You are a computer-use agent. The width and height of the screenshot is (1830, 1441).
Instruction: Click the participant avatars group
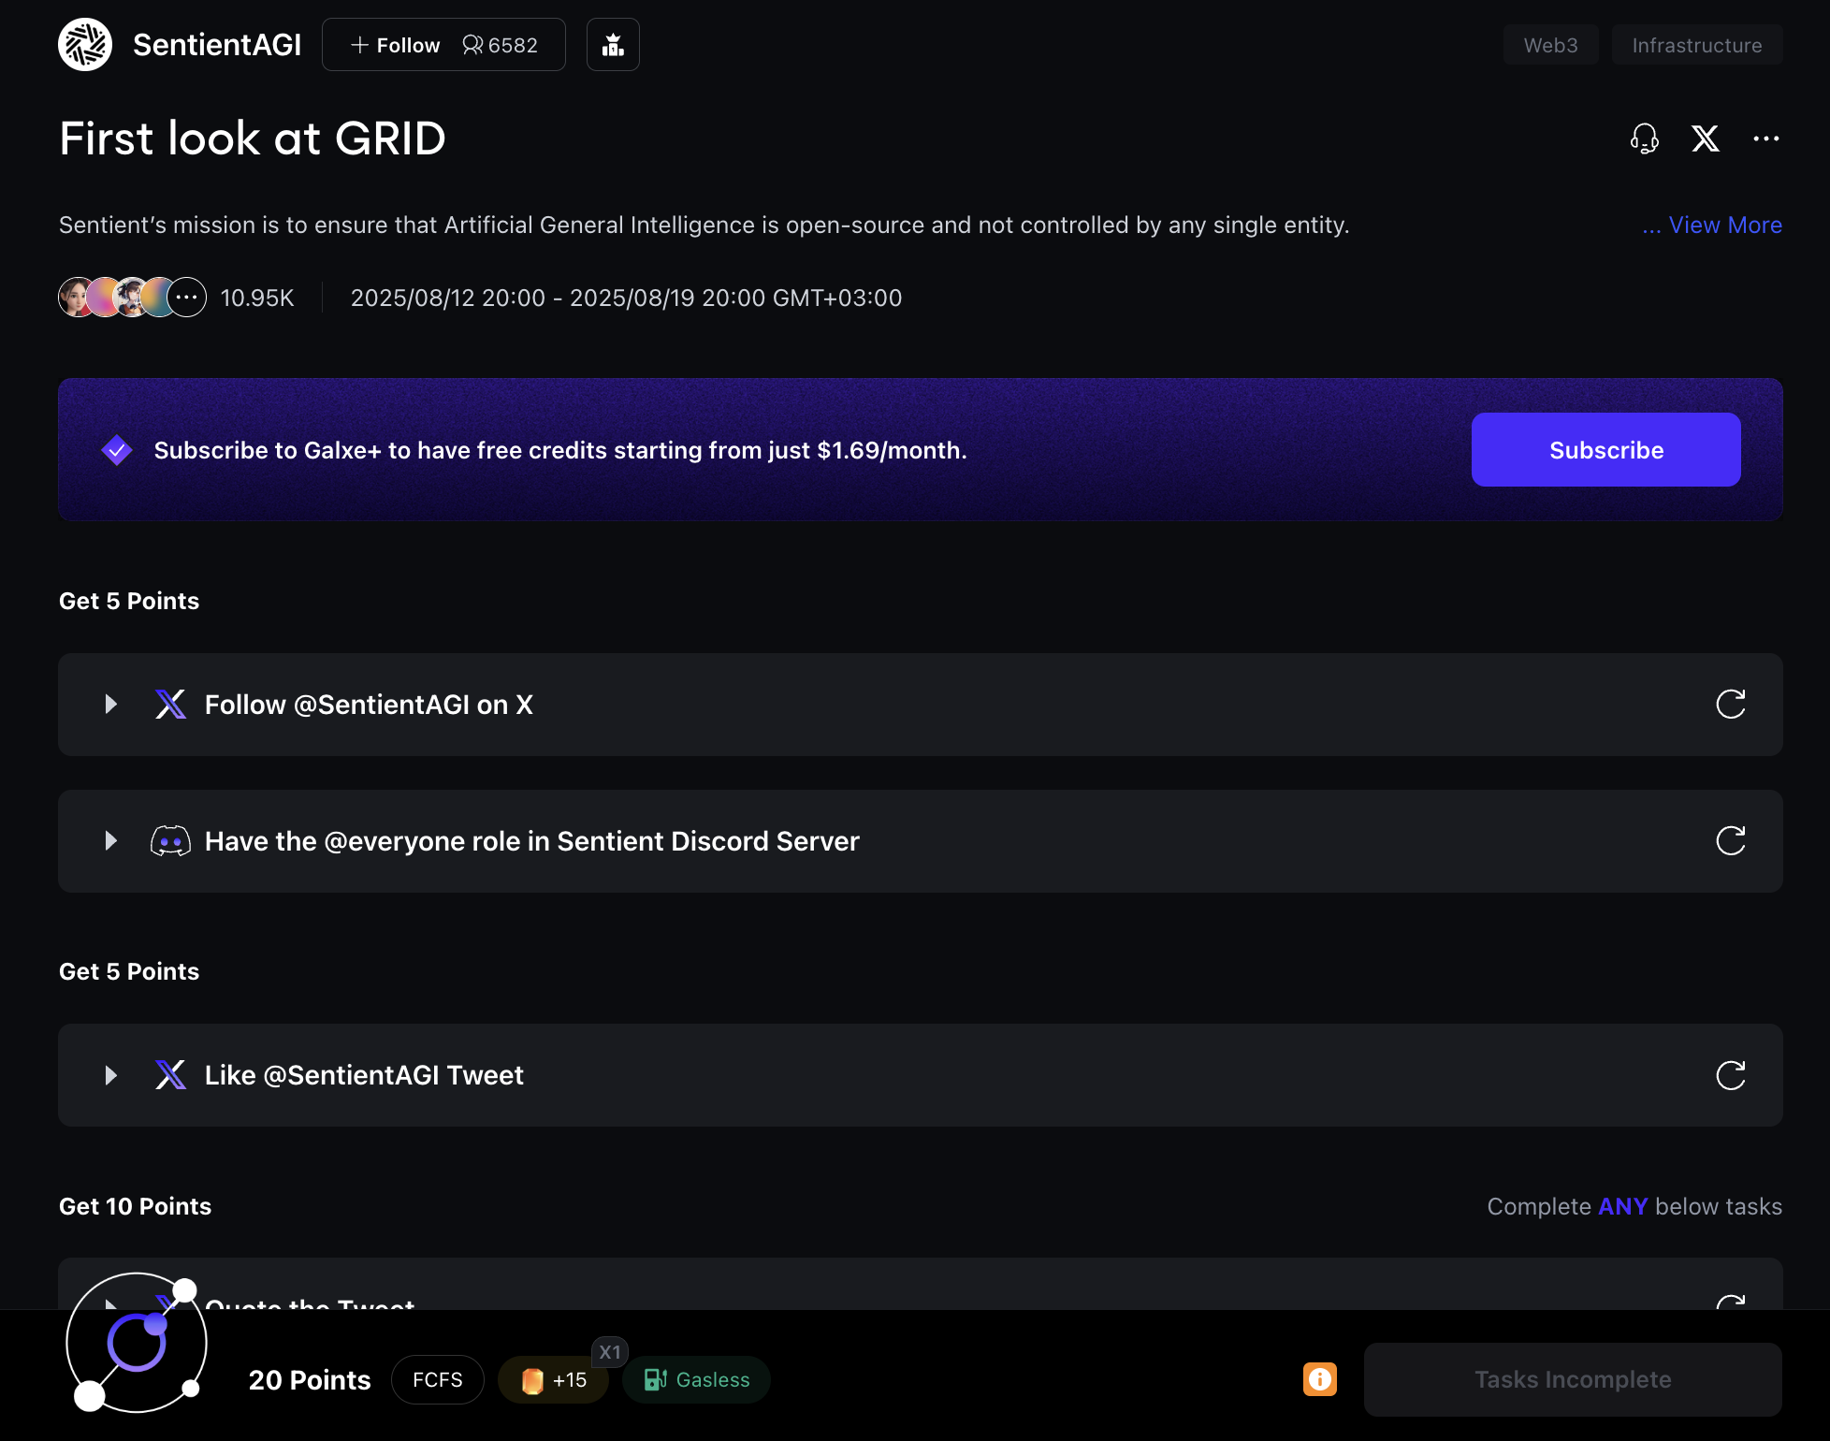click(132, 298)
